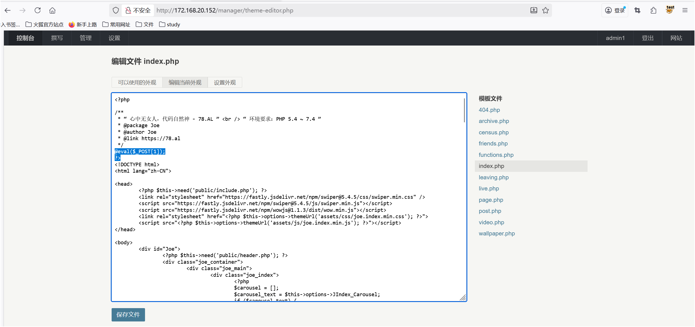Bookmark page with the star icon
The width and height of the screenshot is (695, 327).
(546, 11)
